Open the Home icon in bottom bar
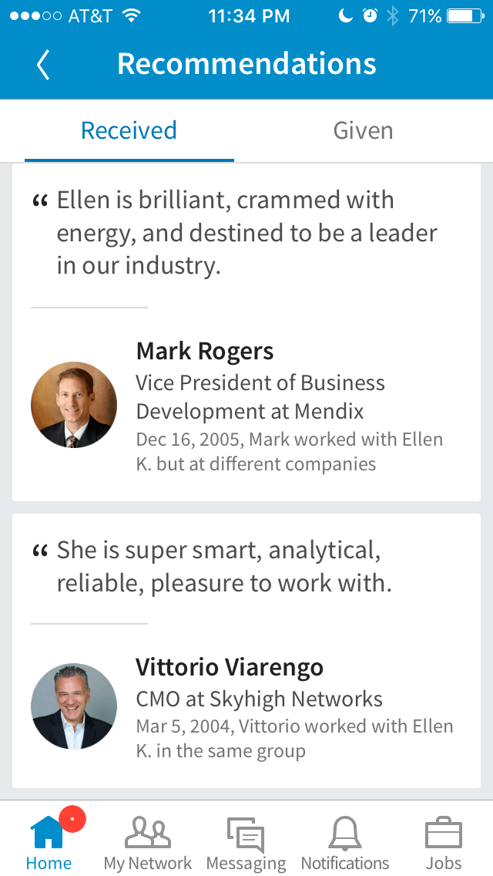493x876 pixels. pos(48,833)
